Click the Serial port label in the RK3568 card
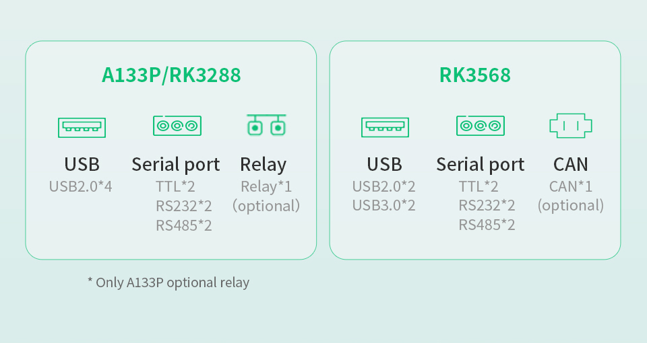647x343 pixels. 480,164
